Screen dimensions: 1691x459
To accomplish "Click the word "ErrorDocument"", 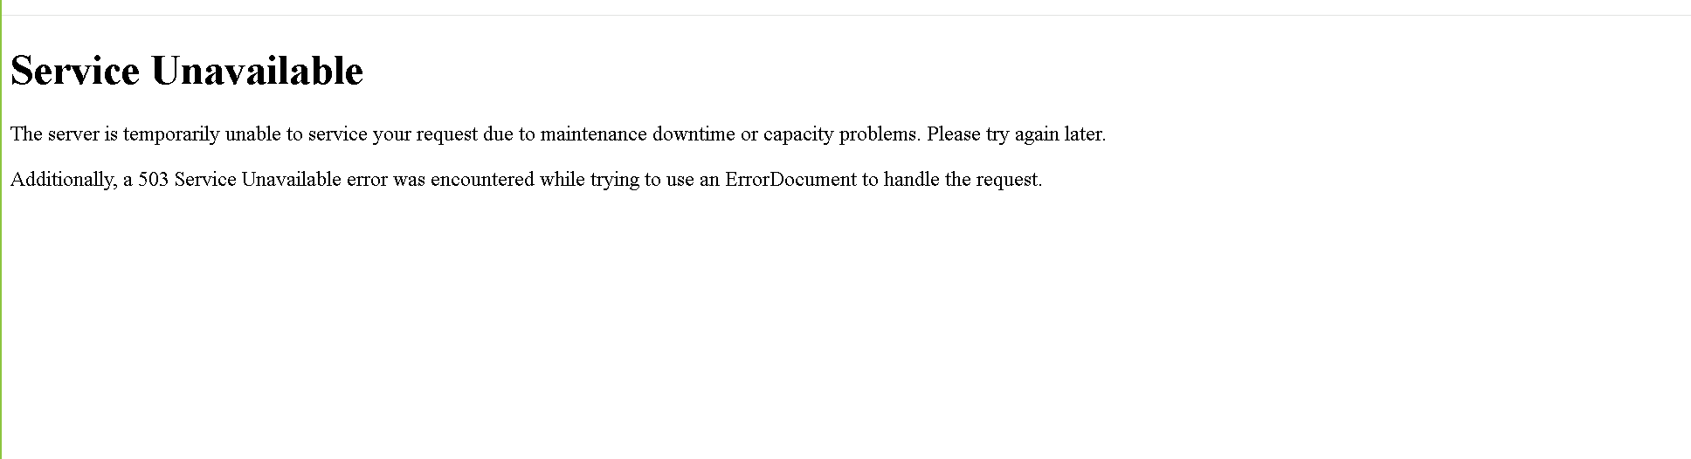I will [790, 180].
